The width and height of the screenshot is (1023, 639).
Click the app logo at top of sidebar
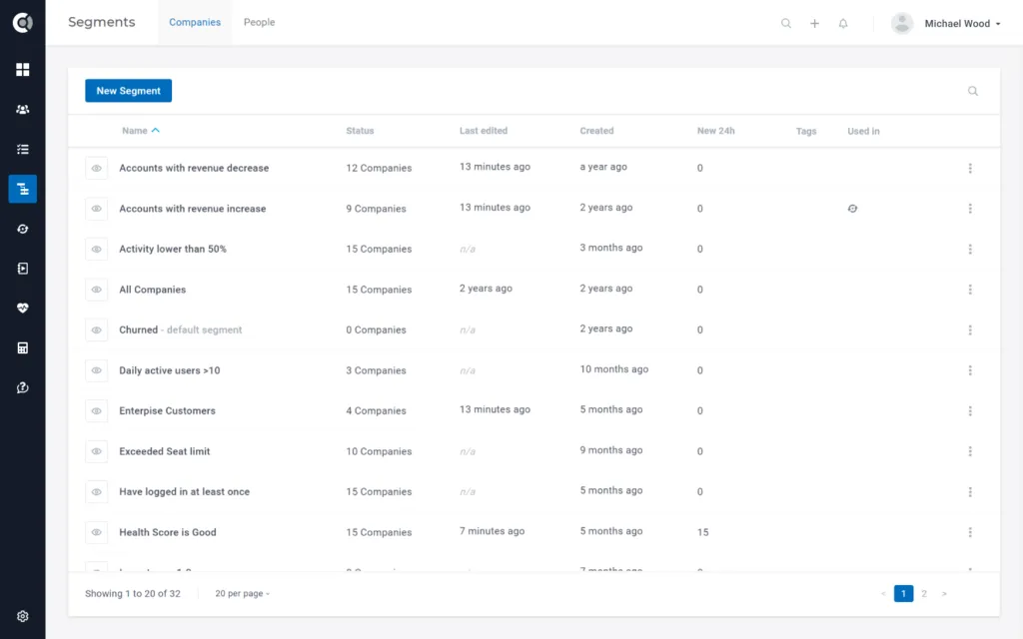click(x=23, y=23)
